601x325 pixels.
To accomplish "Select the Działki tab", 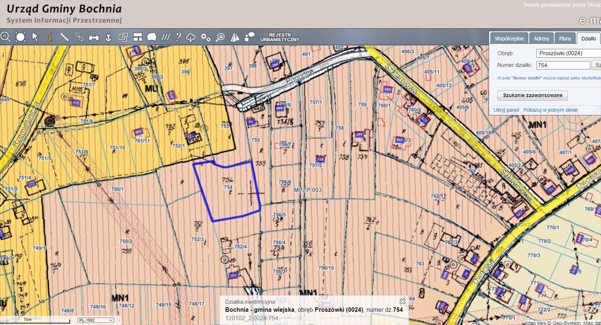I will [588, 39].
